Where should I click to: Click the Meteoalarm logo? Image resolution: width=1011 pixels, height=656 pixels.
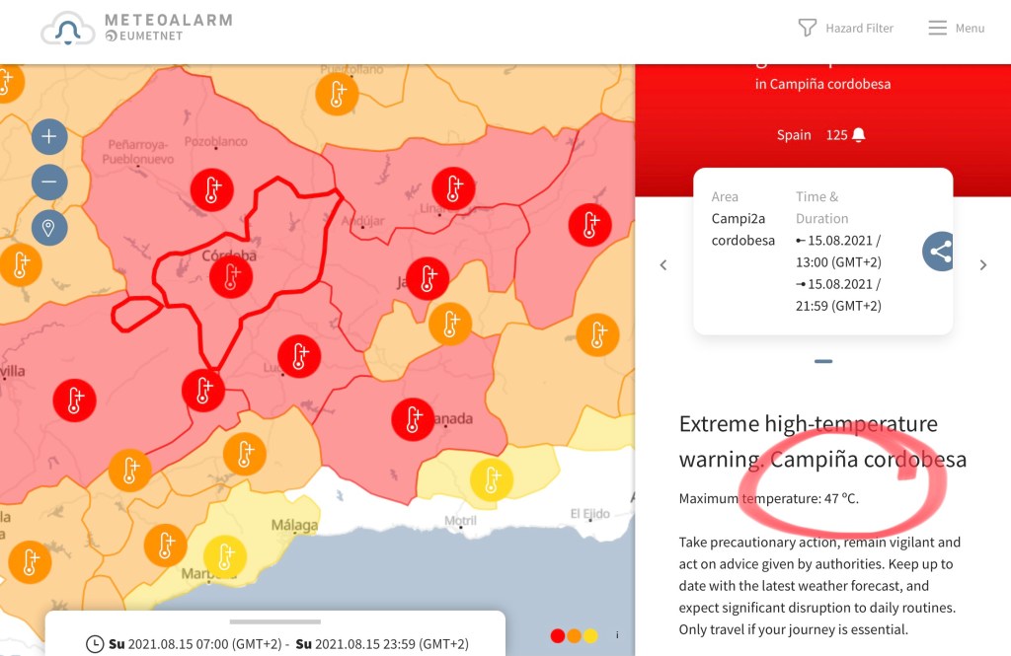click(x=136, y=28)
